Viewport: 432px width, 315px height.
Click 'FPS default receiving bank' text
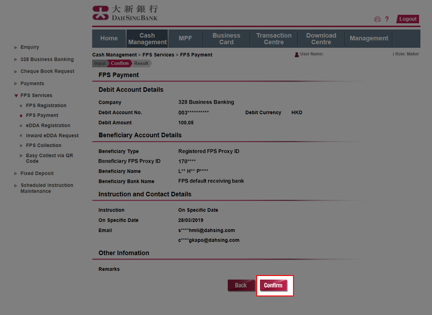click(211, 181)
